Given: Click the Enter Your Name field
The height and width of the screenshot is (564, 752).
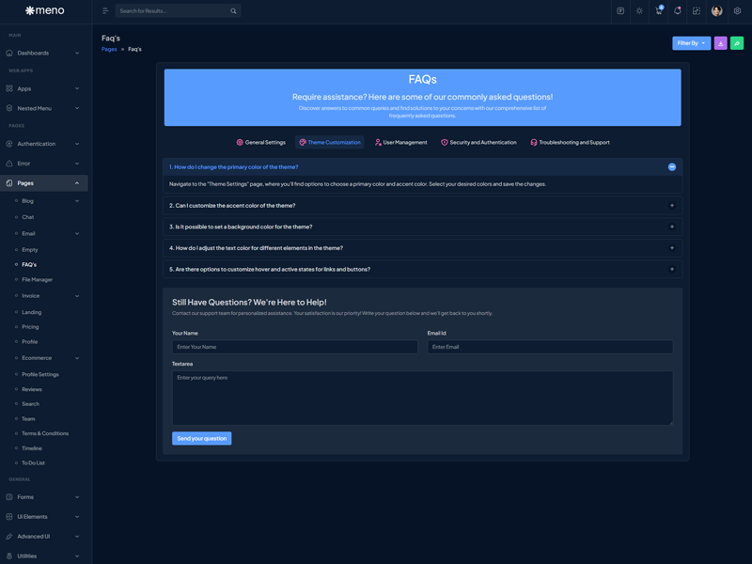Looking at the screenshot, I should (294, 347).
